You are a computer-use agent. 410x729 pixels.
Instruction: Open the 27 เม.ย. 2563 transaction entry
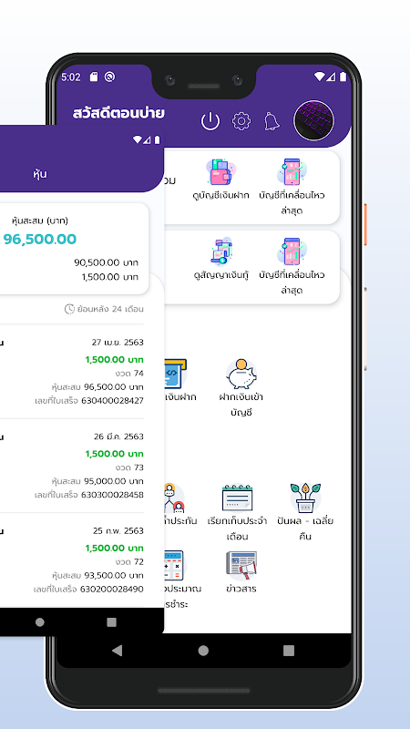[72, 372]
